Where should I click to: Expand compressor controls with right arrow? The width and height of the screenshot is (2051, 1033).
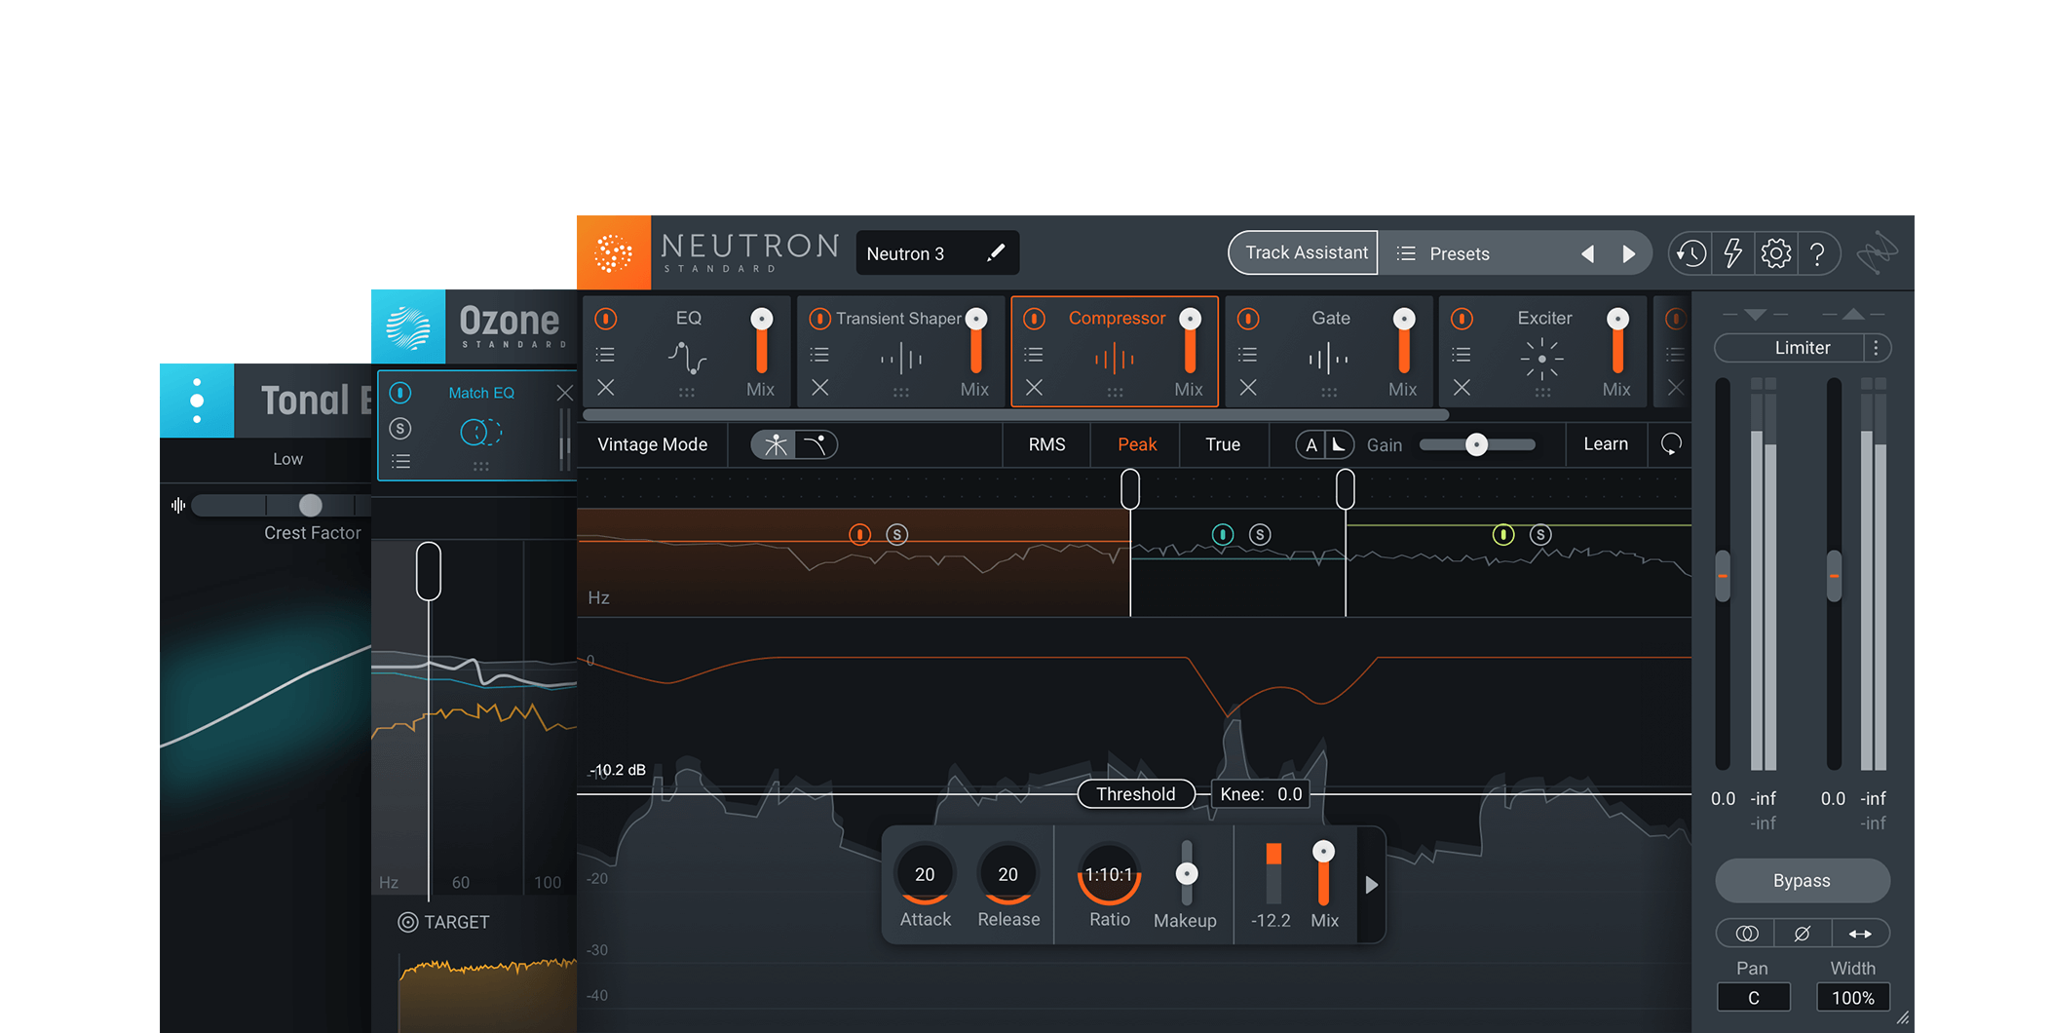[x=1371, y=885]
